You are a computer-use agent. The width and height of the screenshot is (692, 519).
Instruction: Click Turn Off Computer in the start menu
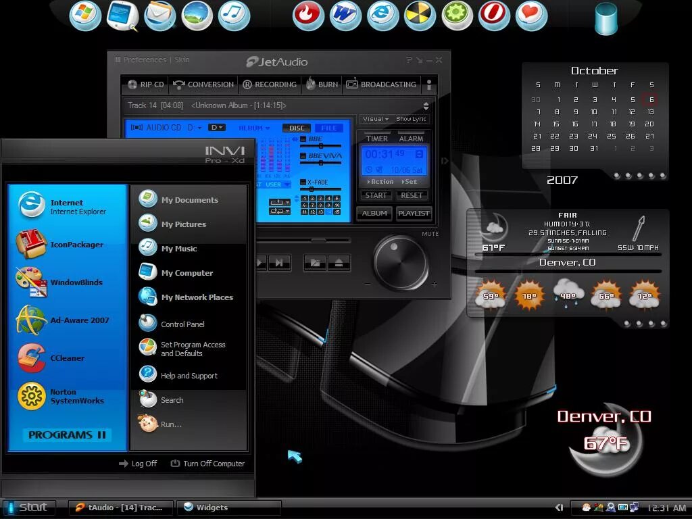tap(207, 464)
